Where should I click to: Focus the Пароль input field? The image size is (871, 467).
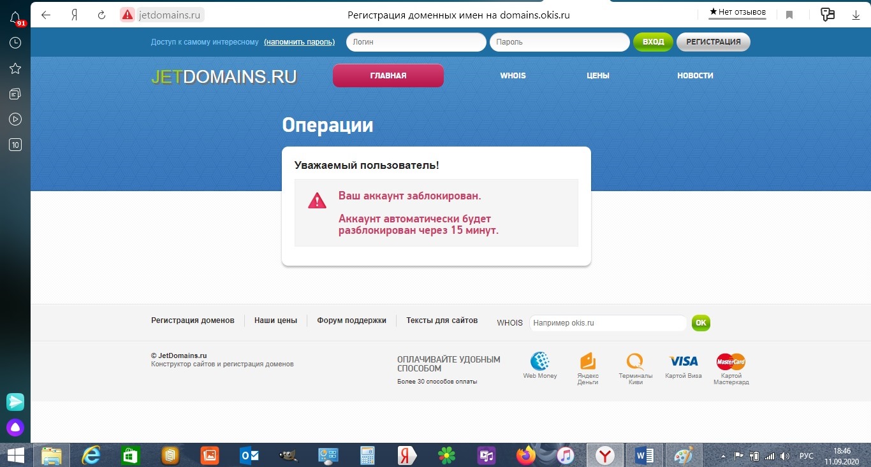pos(560,42)
